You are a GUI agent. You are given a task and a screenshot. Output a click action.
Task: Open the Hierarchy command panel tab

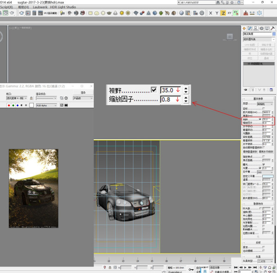tap(255, 29)
